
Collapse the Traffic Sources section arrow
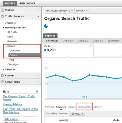[38, 16]
